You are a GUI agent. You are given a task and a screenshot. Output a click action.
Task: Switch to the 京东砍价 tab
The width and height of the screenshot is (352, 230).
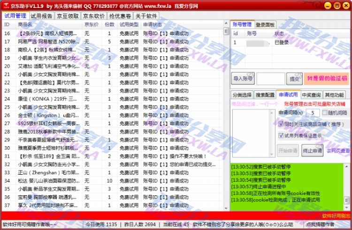click(x=94, y=16)
